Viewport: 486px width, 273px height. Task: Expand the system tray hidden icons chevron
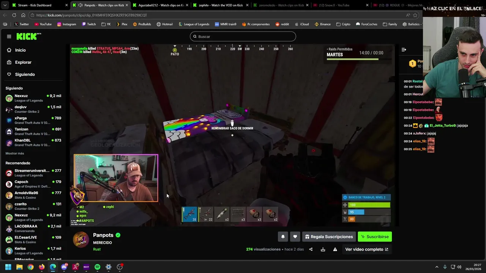[x=437, y=267]
